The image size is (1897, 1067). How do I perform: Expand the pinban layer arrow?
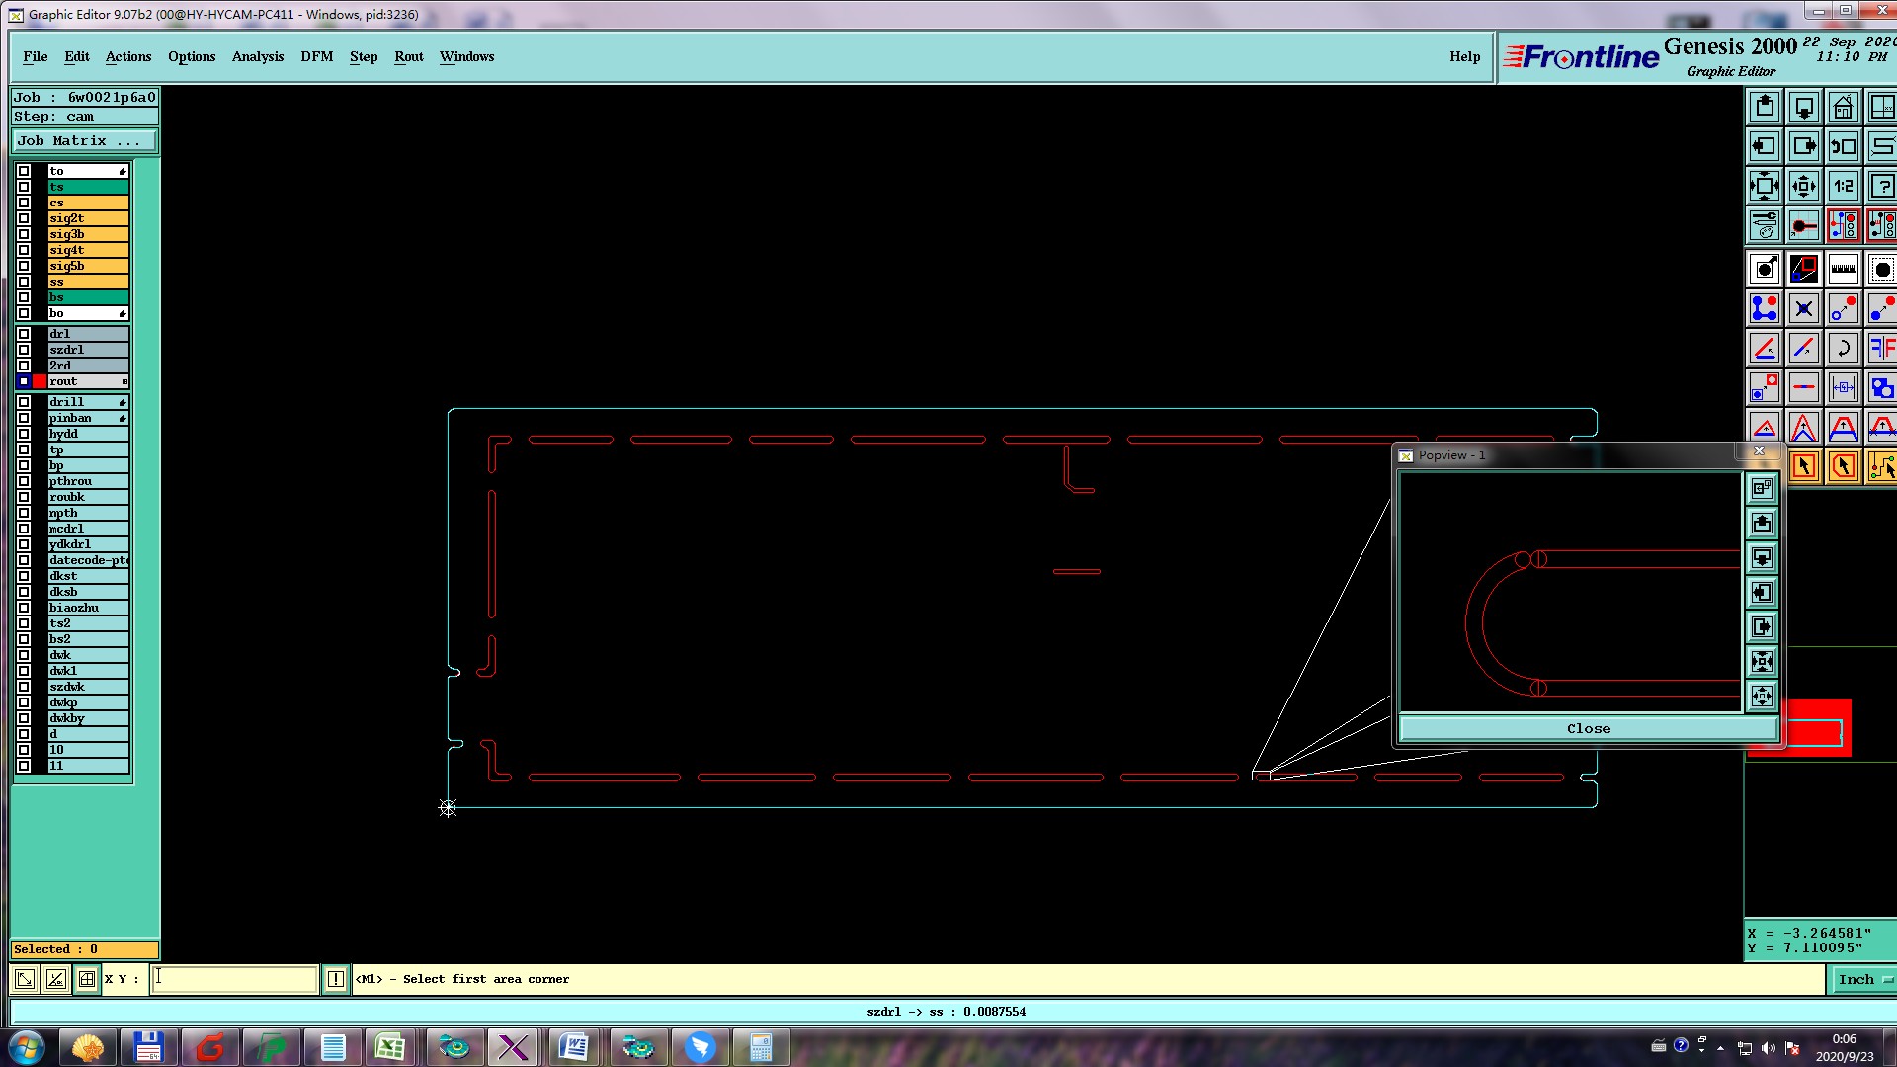click(x=123, y=418)
